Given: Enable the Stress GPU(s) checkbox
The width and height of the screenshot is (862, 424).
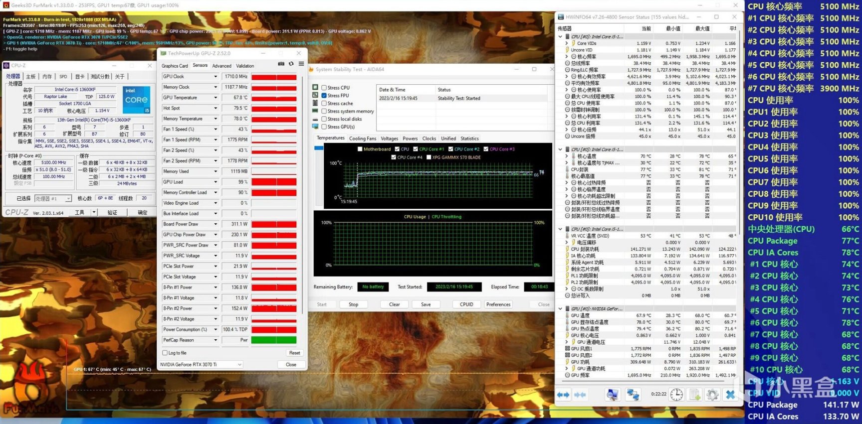Looking at the screenshot, I should click(x=324, y=127).
